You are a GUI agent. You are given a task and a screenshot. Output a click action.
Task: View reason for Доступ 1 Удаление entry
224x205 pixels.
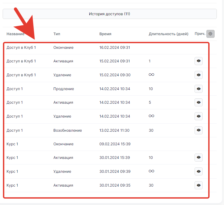198,116
